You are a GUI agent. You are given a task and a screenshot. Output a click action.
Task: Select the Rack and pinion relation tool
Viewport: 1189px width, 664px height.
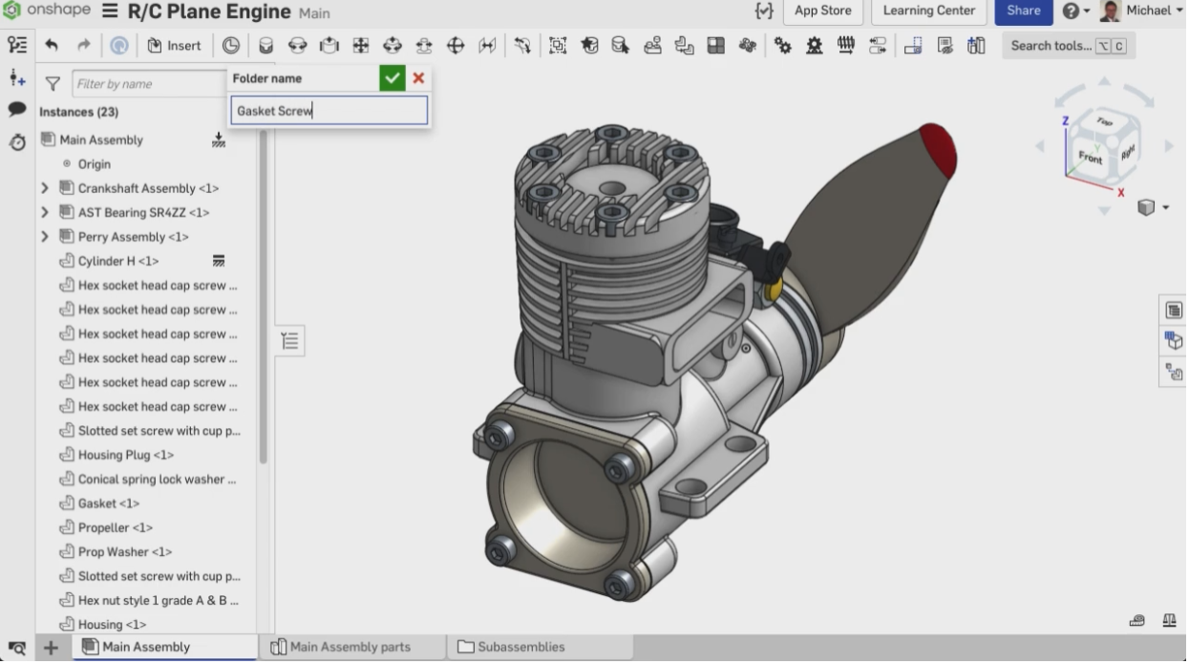pos(815,45)
